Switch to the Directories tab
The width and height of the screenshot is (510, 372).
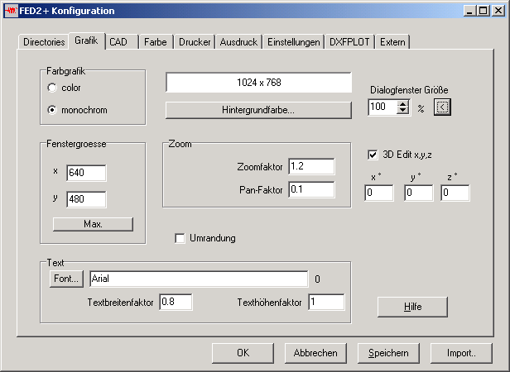click(44, 42)
